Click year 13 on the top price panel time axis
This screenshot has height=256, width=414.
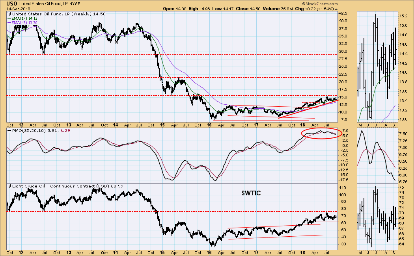(x=68, y=125)
